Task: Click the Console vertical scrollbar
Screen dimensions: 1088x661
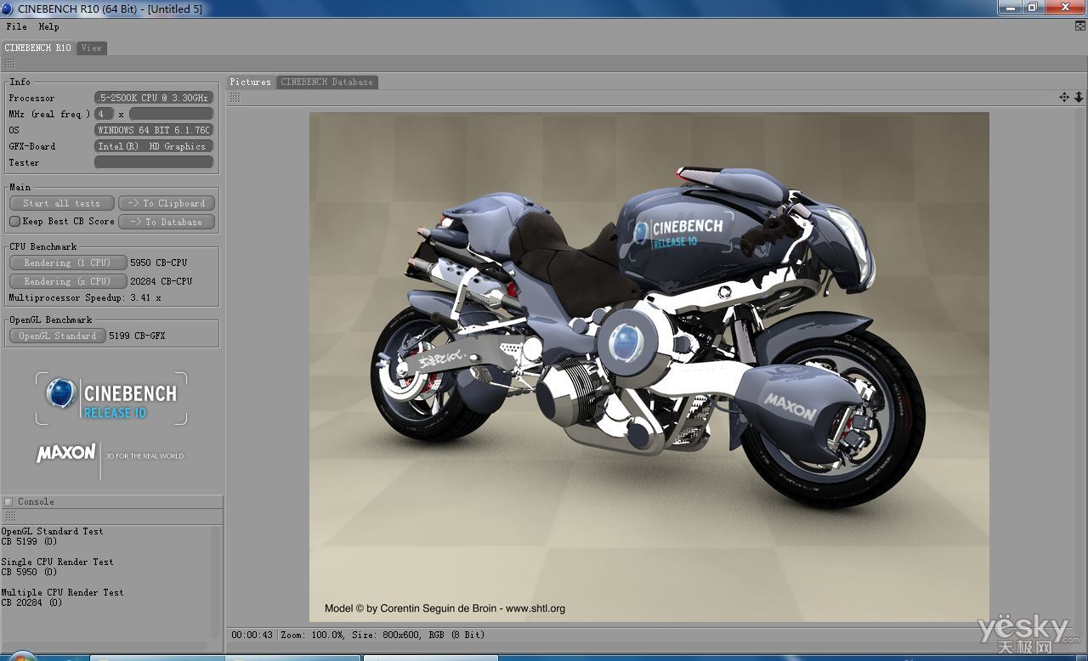Action: (218, 582)
